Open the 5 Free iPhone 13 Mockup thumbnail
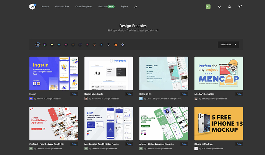265x155 pixels. coord(219,123)
